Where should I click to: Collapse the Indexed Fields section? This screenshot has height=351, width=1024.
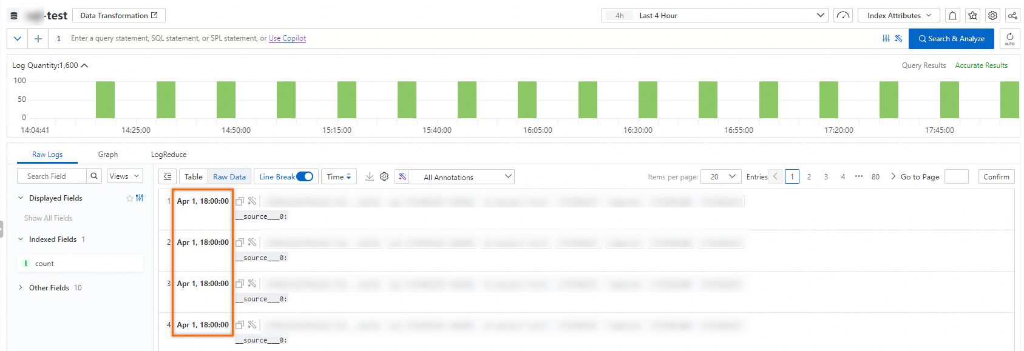tap(21, 239)
